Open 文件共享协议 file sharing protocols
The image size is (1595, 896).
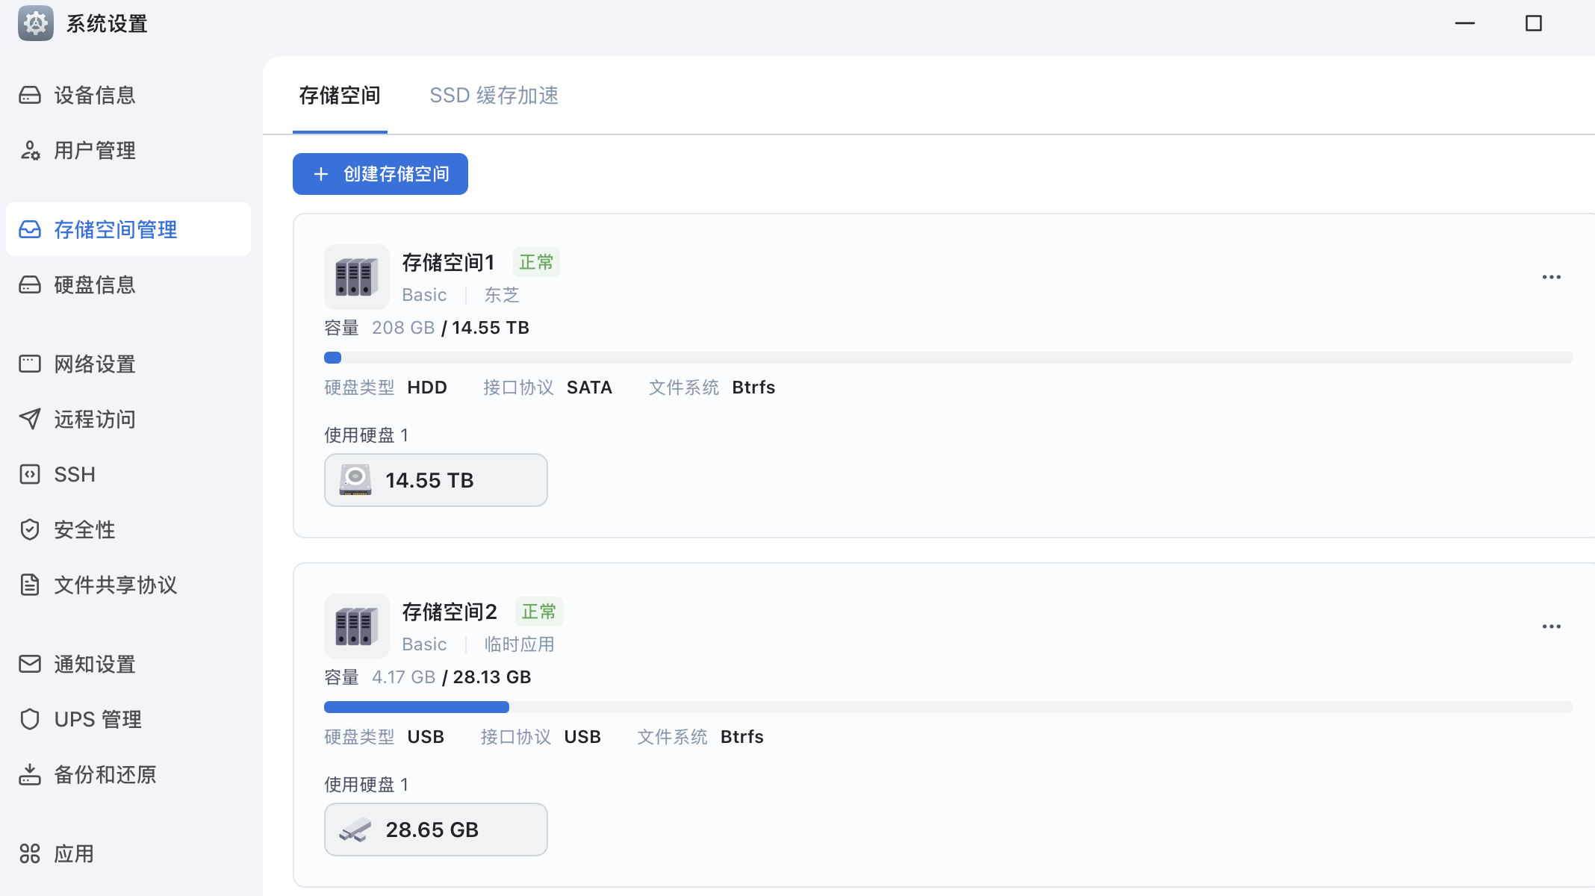point(128,585)
